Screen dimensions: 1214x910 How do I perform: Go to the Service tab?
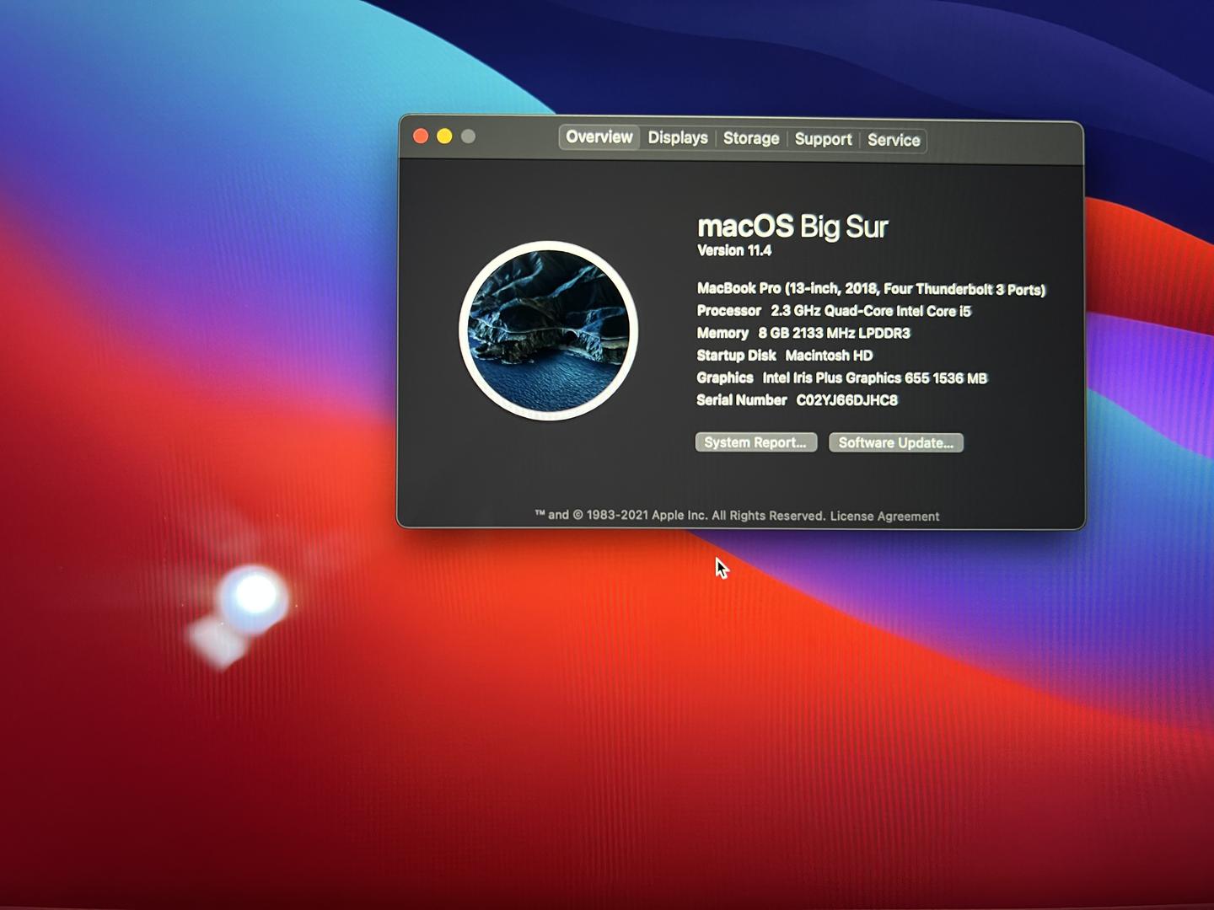[x=894, y=141]
